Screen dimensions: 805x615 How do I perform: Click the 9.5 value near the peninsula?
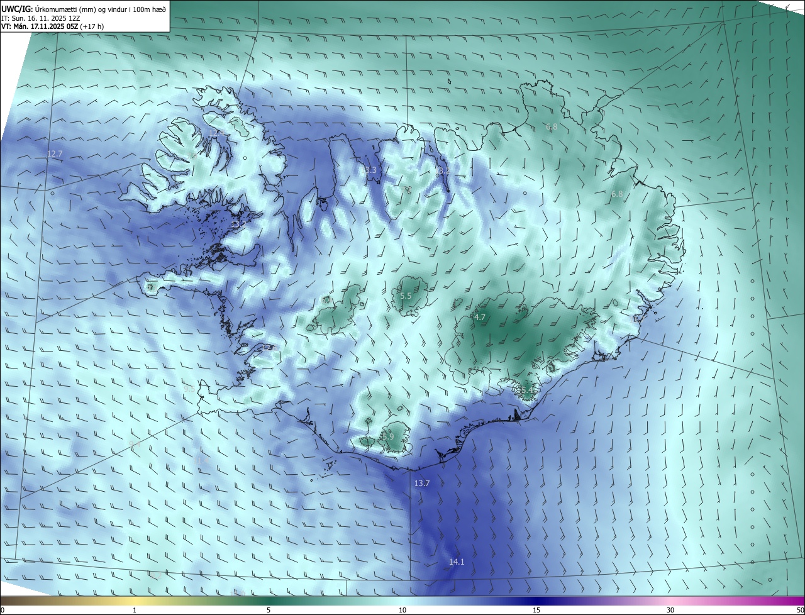pyautogui.click(x=189, y=389)
